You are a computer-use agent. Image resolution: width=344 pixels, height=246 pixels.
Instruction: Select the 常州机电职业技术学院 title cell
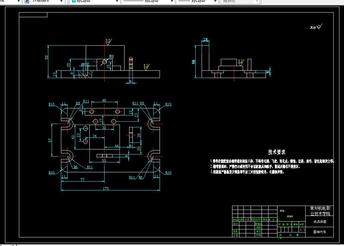(x=320, y=211)
